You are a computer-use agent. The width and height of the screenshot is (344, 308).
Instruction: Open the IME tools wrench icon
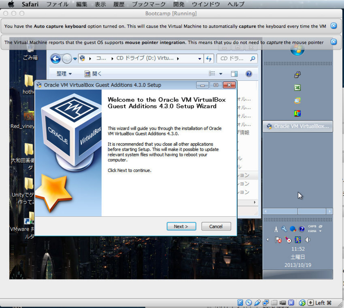(284, 229)
